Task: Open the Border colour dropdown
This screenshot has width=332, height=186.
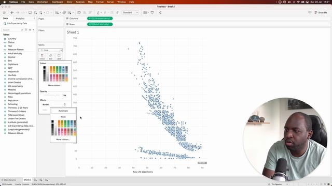Action: 59,104
